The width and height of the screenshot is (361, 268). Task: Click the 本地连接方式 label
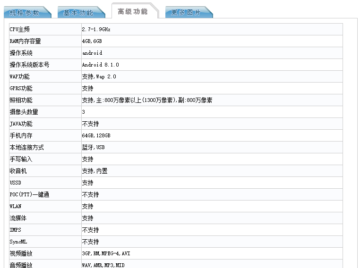(x=27, y=147)
